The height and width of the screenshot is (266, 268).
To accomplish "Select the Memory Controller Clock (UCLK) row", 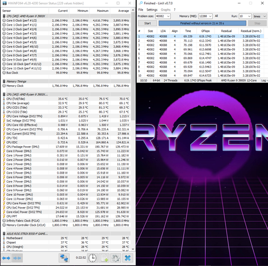I will pos(66,225).
